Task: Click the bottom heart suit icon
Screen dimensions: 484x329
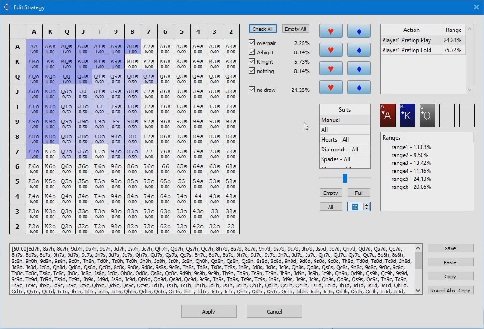Action: tap(330, 87)
